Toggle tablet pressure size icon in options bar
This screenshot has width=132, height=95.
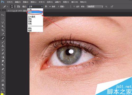point(112,7)
